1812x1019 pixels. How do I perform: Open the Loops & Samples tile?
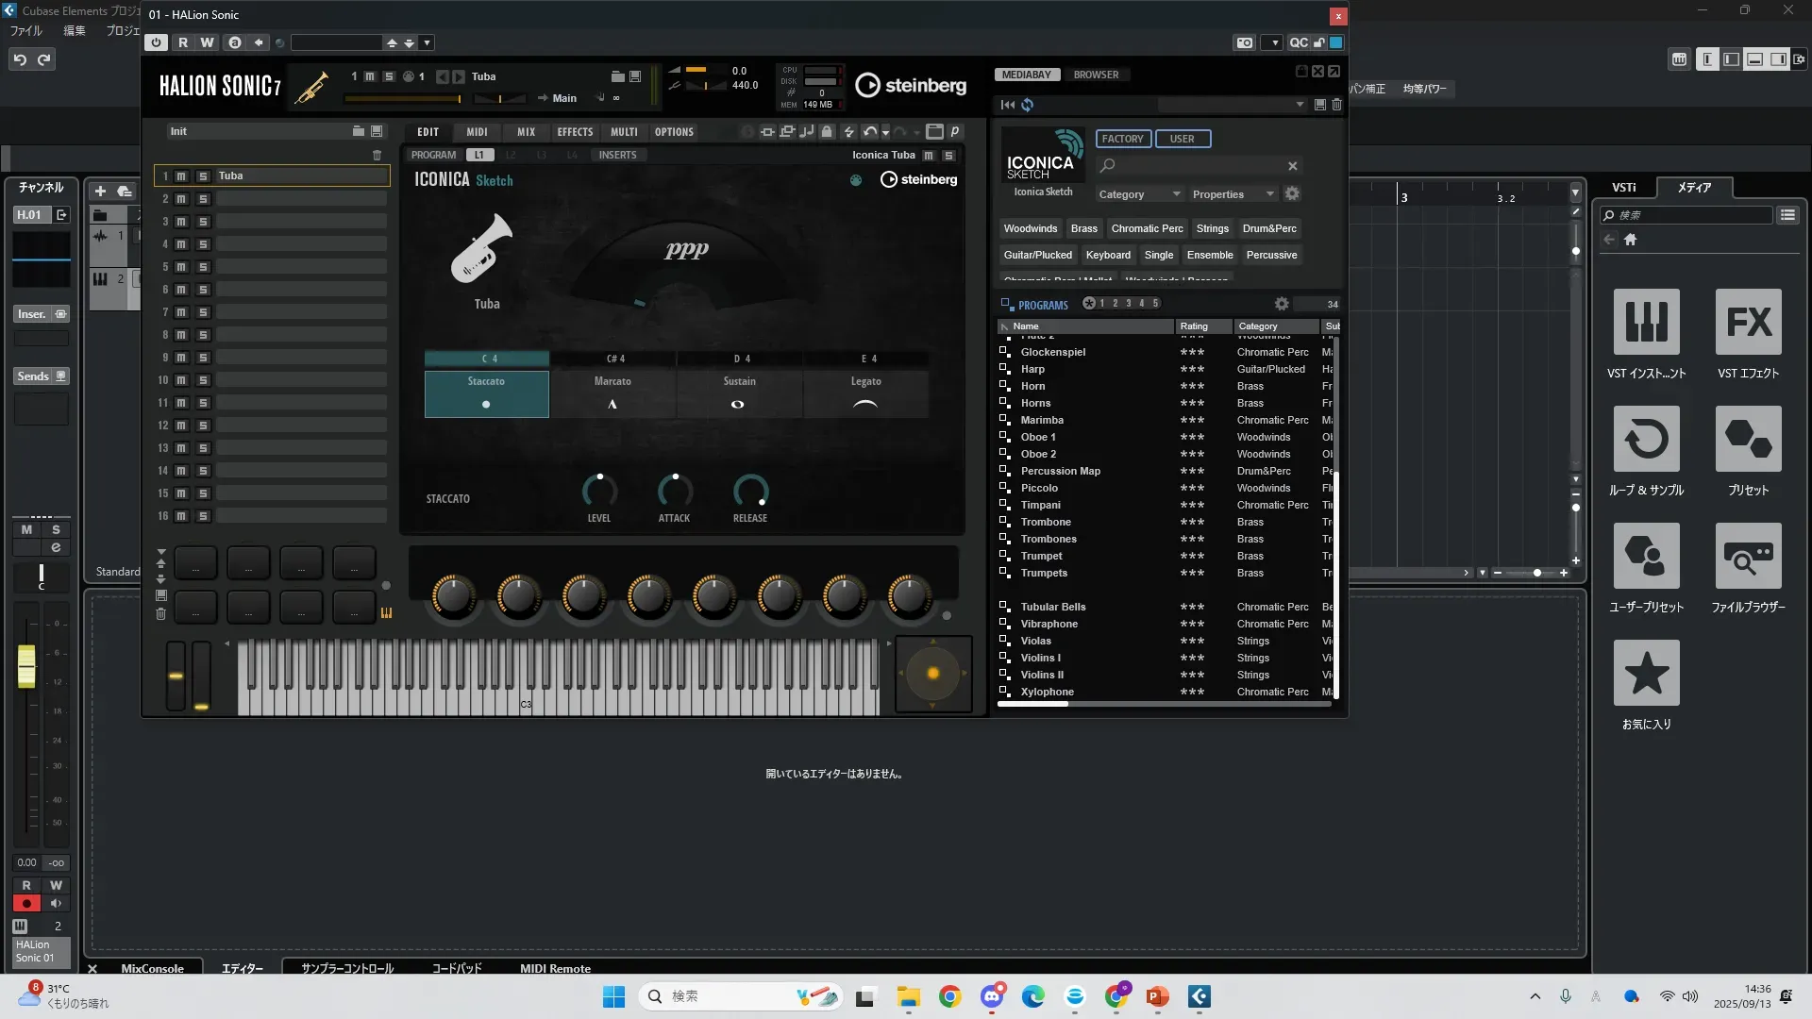[1646, 440]
